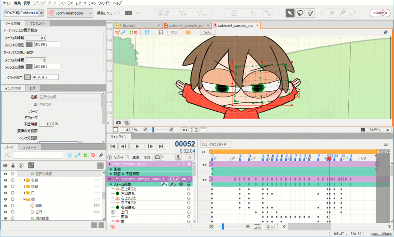Open the SDK不可/Cubism4.0 dropdown
This screenshot has height=237, width=394.
click(x=41, y=13)
